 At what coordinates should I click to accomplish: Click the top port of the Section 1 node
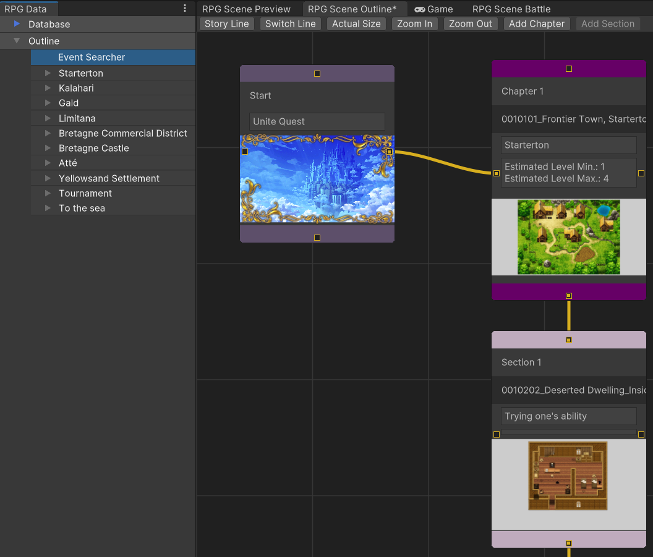(x=569, y=340)
